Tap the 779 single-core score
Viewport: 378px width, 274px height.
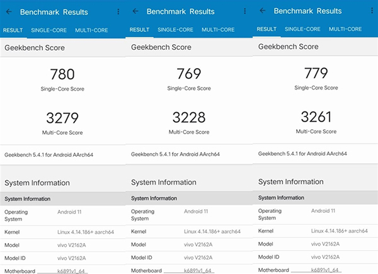[316, 74]
